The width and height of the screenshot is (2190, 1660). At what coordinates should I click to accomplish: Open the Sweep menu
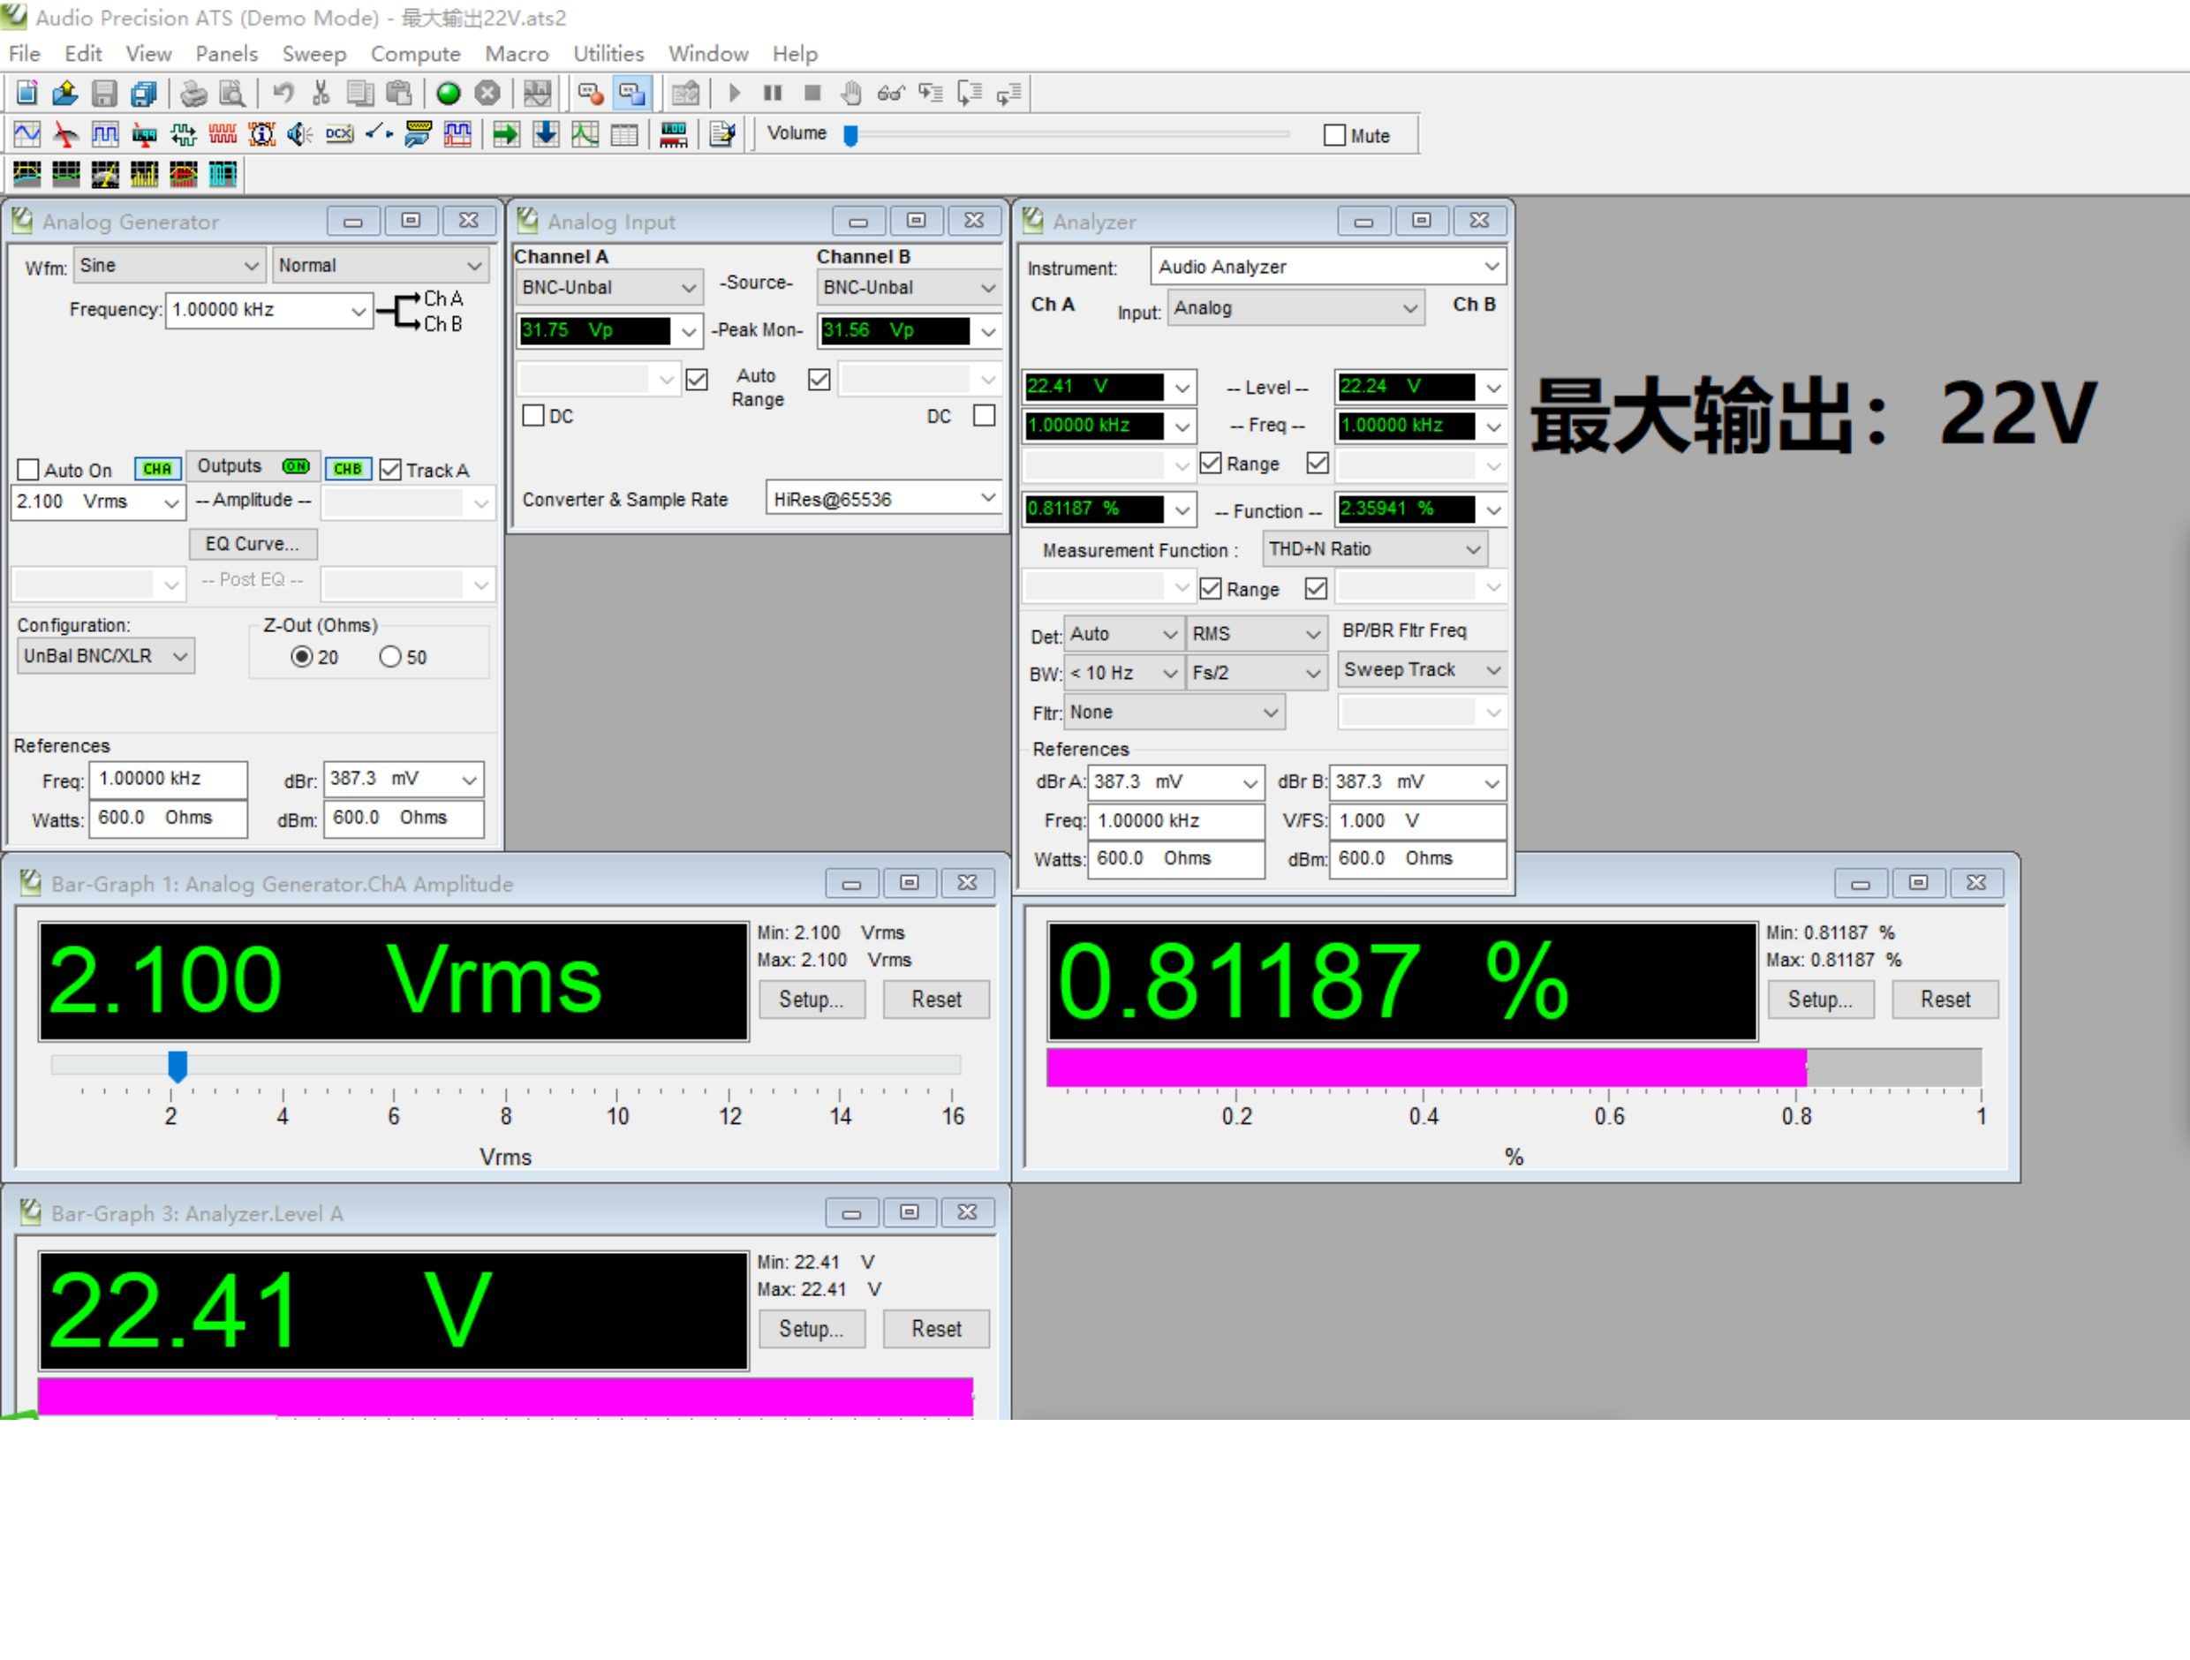[x=313, y=54]
